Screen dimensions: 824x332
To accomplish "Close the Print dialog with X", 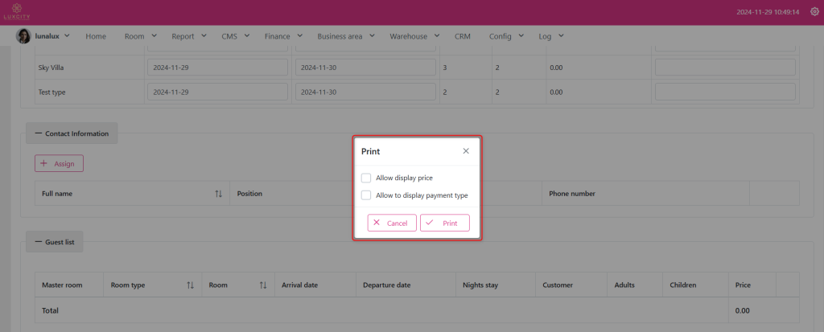I will point(466,151).
